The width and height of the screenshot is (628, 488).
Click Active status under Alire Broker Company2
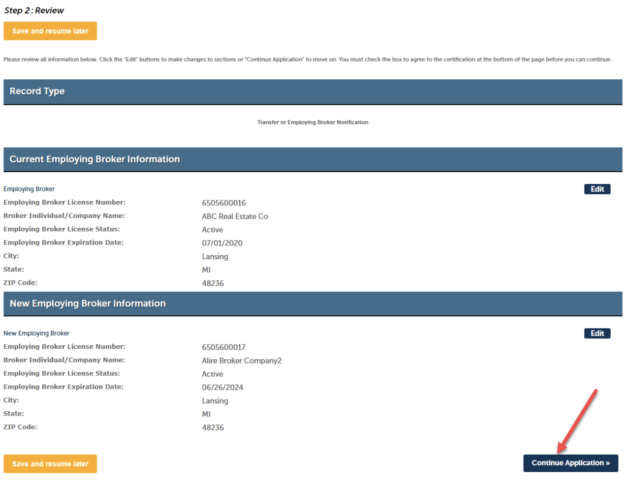(x=213, y=374)
